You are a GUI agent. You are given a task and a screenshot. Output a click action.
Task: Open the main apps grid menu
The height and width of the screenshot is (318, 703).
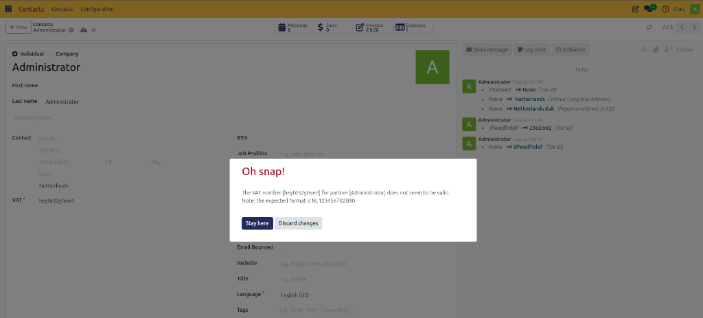pyautogui.click(x=8, y=9)
